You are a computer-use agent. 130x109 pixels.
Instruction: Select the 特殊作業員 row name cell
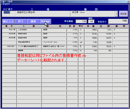point(29,34)
